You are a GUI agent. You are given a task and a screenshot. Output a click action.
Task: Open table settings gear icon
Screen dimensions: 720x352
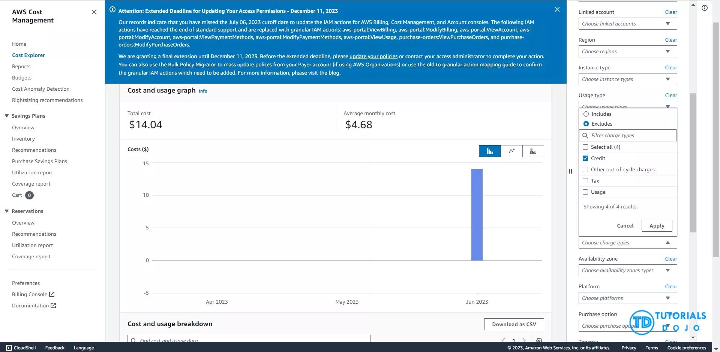point(539,340)
